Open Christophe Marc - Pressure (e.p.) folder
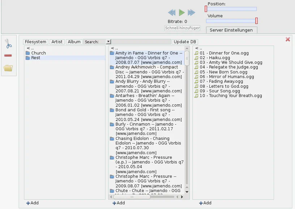 pos(147,165)
